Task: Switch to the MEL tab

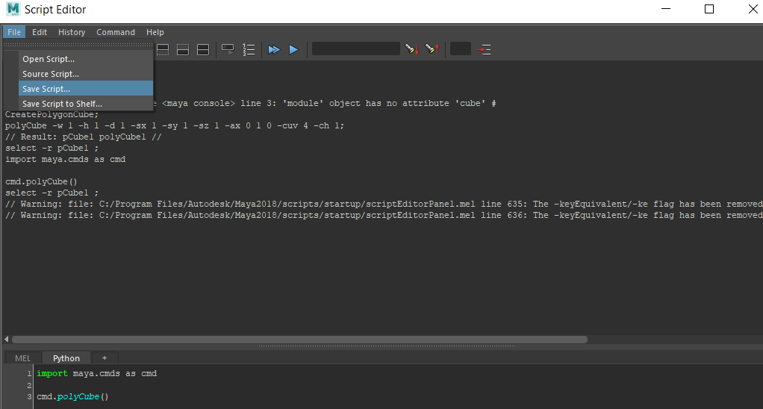Action: click(x=23, y=358)
